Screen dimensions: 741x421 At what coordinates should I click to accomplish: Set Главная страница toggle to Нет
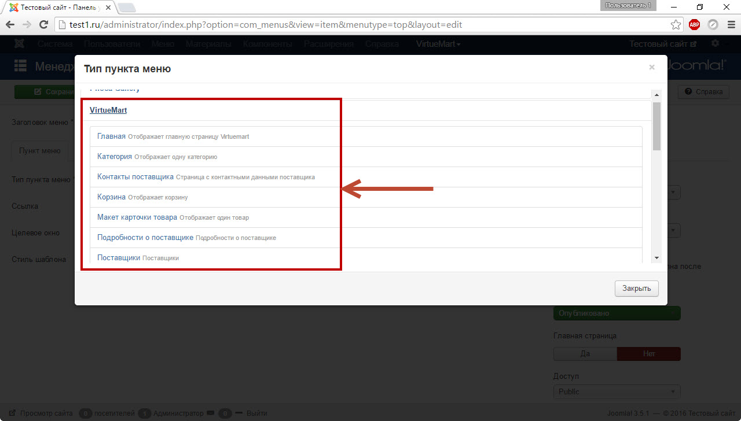click(649, 353)
